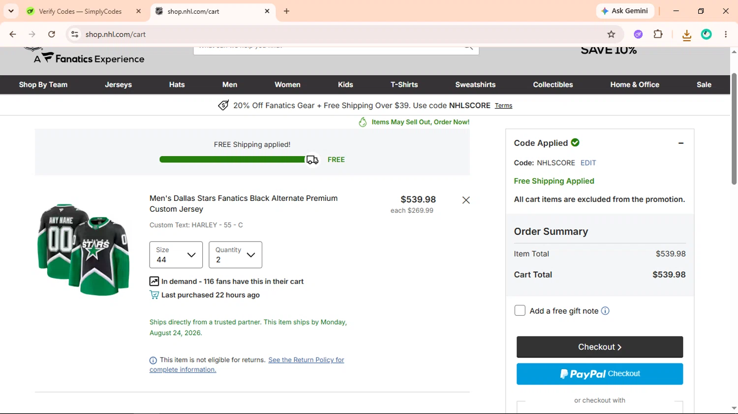Open the Women menu

287,84
